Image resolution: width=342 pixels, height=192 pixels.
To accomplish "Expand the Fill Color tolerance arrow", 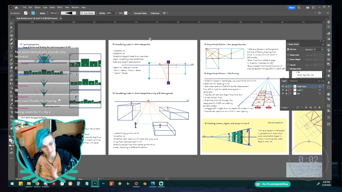I will click(322, 49).
